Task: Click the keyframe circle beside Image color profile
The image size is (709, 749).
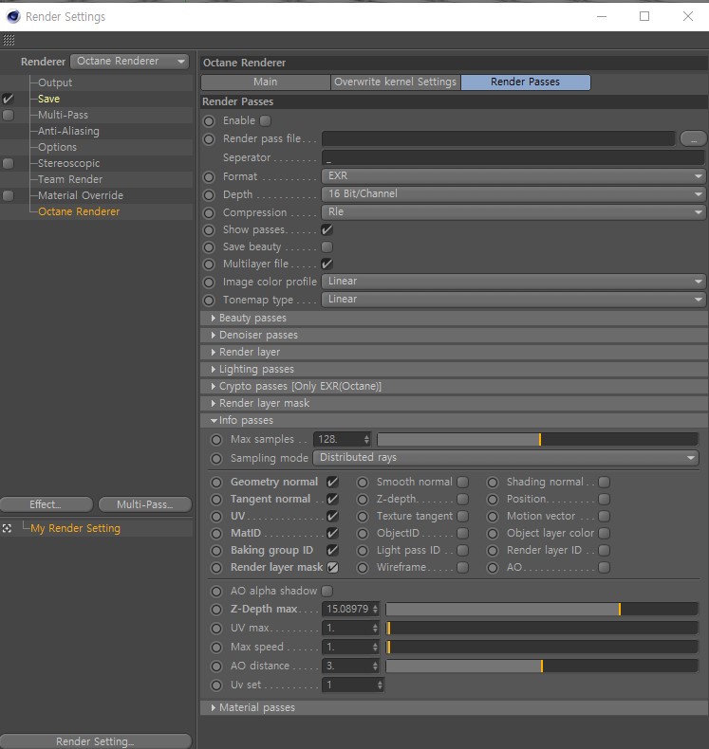Action: click(x=209, y=282)
